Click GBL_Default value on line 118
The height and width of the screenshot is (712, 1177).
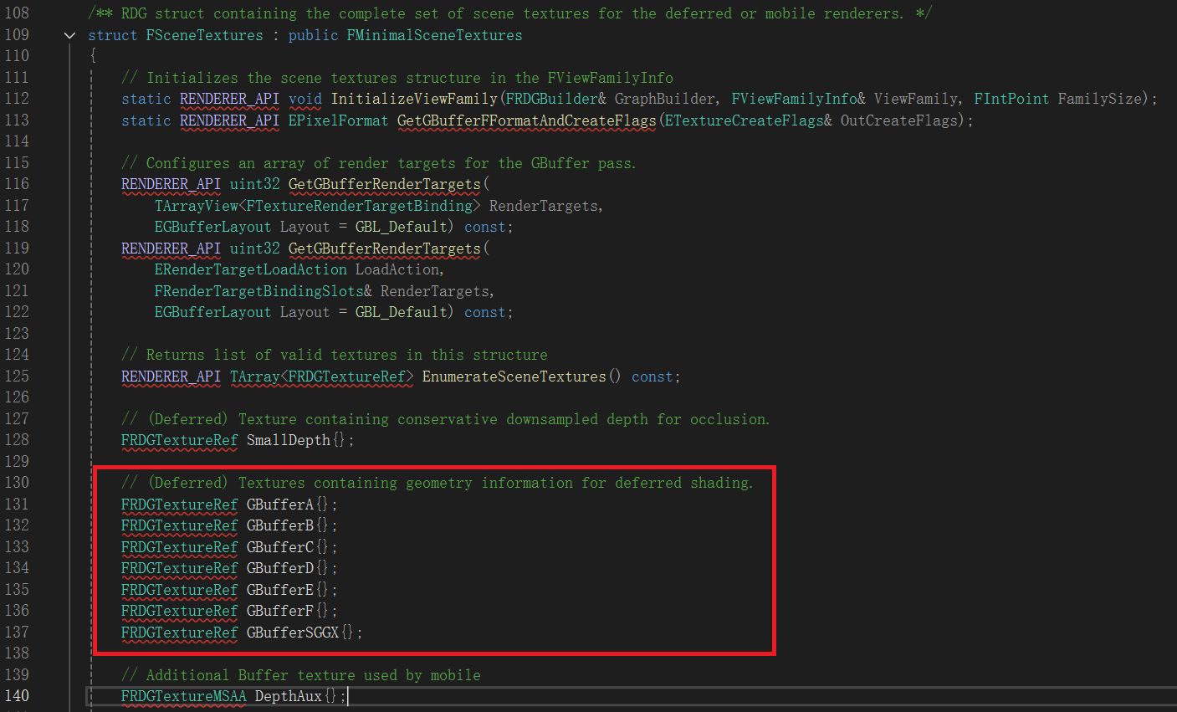coord(401,227)
